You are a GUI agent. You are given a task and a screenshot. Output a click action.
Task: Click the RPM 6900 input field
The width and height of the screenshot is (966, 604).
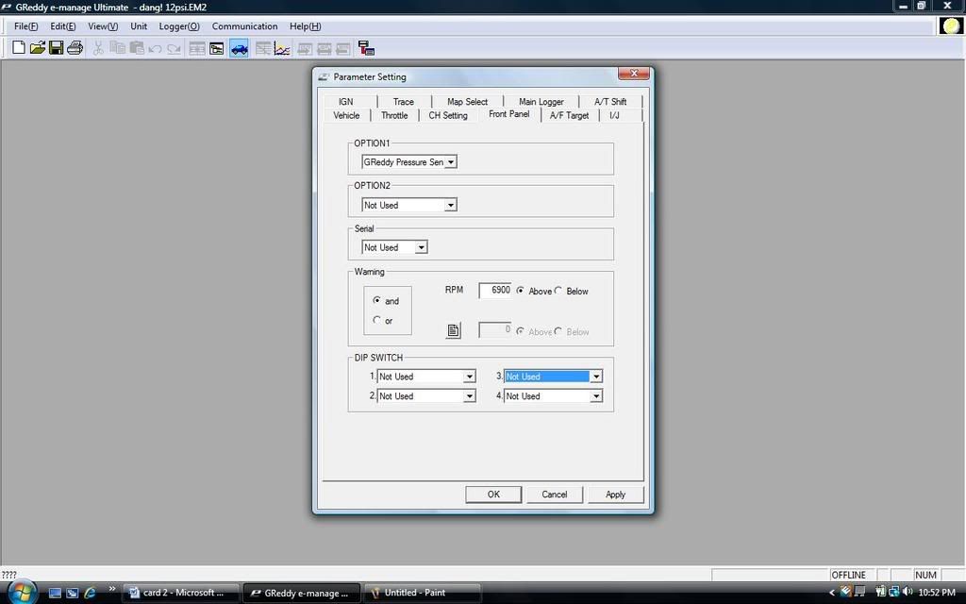tap(495, 291)
